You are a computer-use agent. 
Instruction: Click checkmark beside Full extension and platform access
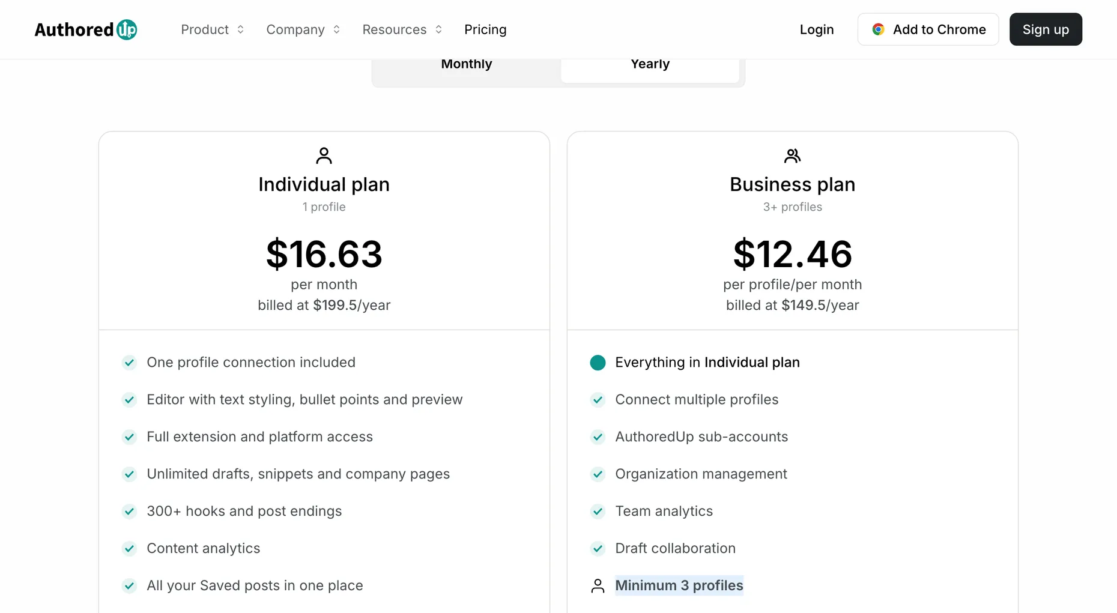pos(129,437)
